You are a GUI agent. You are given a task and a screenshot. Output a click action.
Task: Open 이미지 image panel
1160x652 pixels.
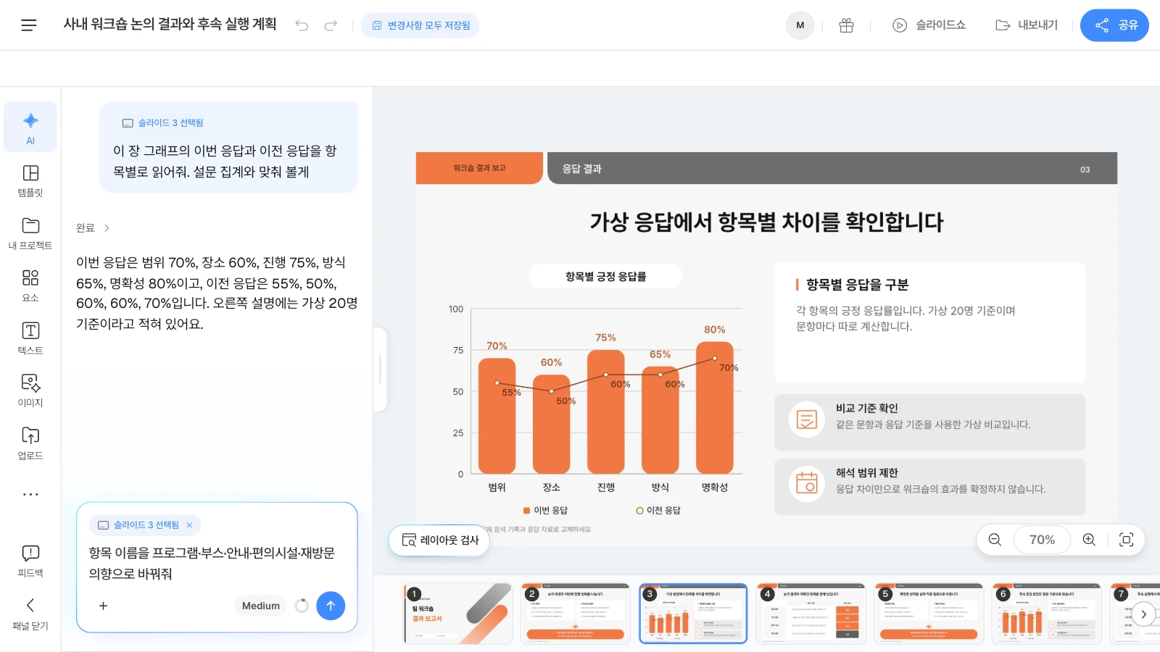pyautogui.click(x=30, y=390)
